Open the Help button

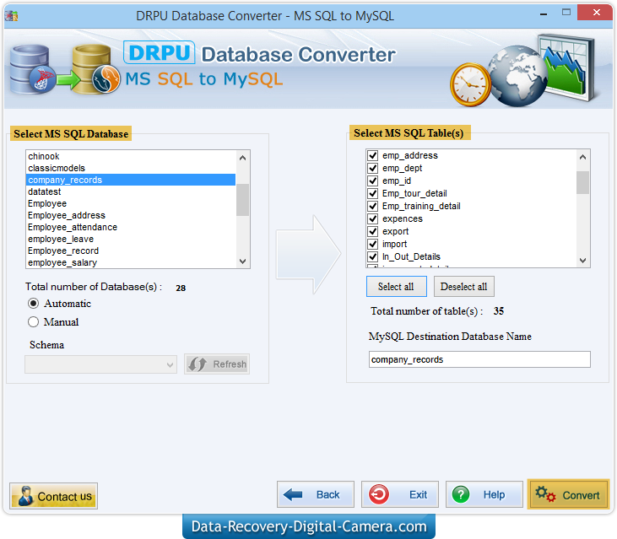(484, 494)
